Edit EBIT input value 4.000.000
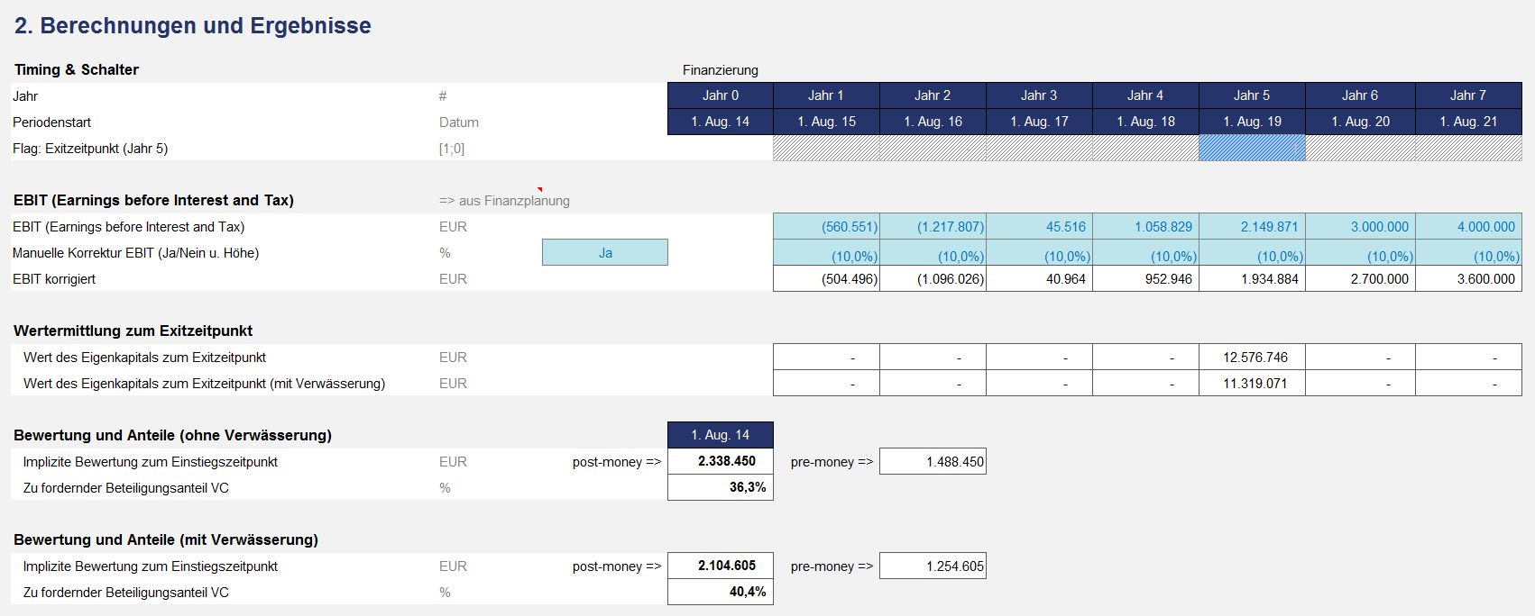 [x=1468, y=227]
